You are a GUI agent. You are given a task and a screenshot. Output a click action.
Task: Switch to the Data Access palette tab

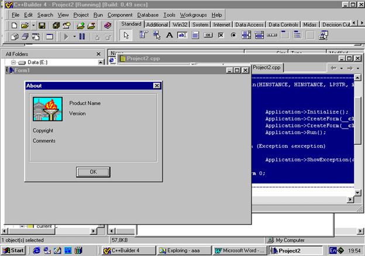(x=249, y=25)
